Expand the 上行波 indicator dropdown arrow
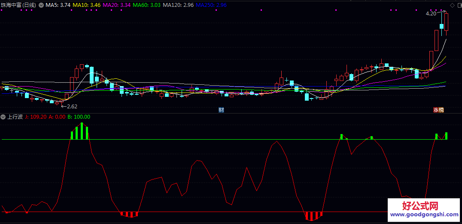462x224 pixels. 3,116
